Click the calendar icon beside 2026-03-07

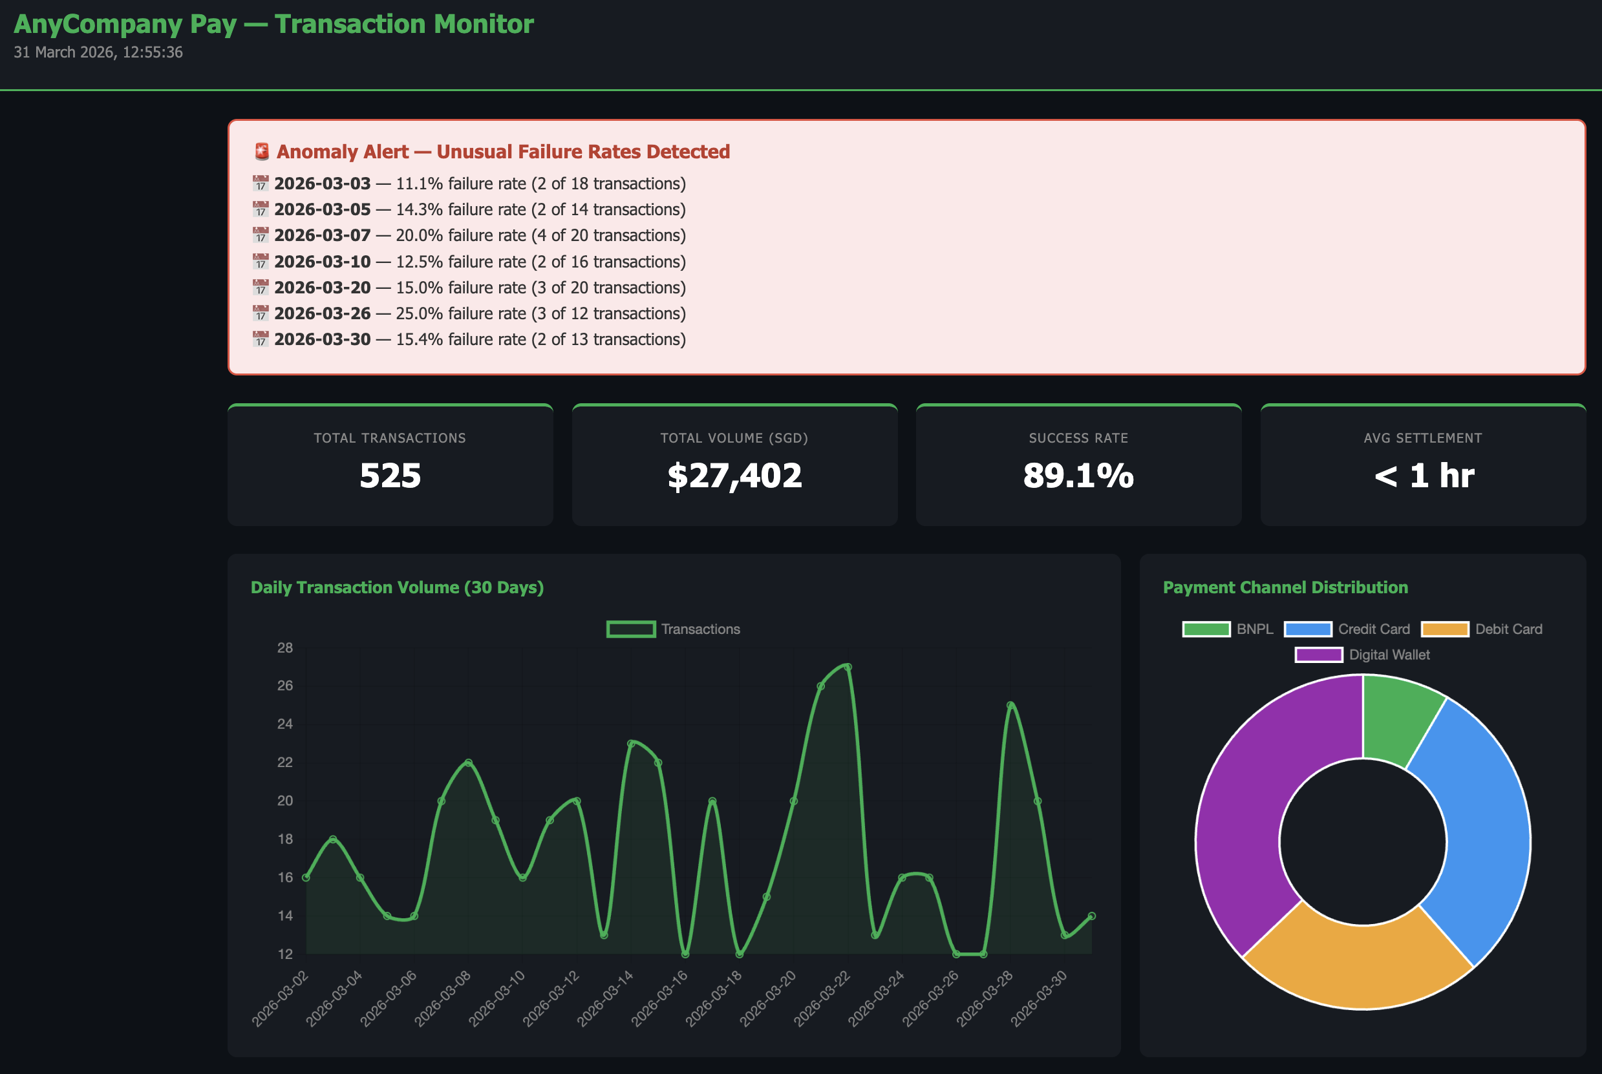(261, 235)
